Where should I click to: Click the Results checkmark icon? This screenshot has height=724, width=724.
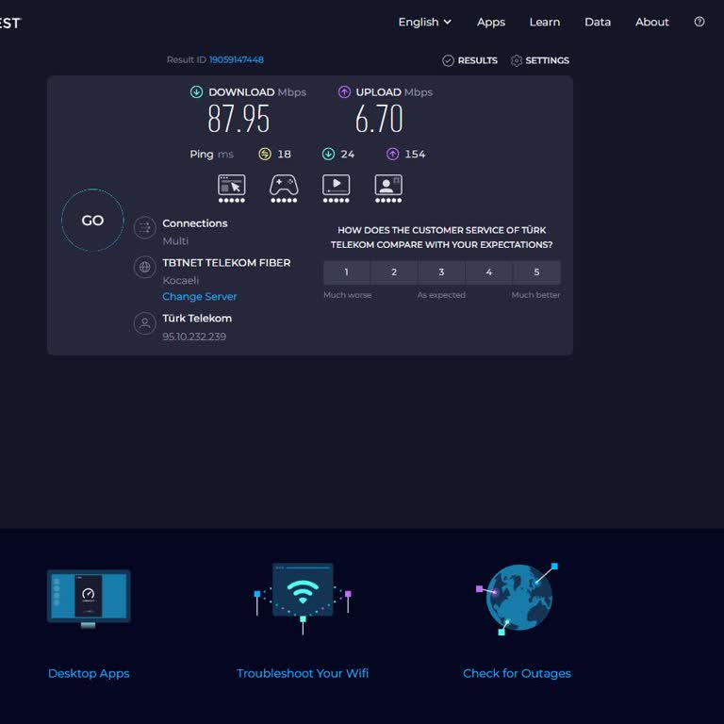tap(448, 60)
